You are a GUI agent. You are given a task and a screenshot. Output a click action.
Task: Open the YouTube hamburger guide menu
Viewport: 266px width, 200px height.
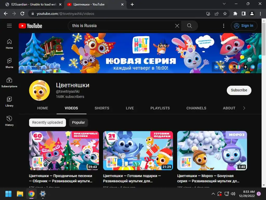pyautogui.click(x=9, y=26)
